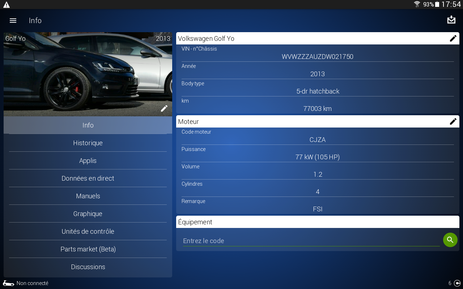Tap the Golf Yo label on photo
The width and height of the screenshot is (463, 289).
[x=16, y=39]
